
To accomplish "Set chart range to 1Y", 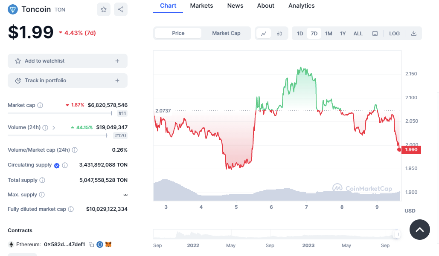I will (x=343, y=34).
